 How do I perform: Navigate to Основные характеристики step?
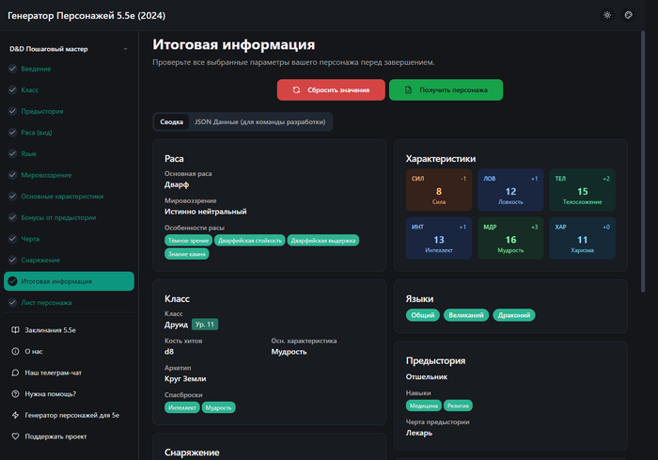click(x=62, y=197)
